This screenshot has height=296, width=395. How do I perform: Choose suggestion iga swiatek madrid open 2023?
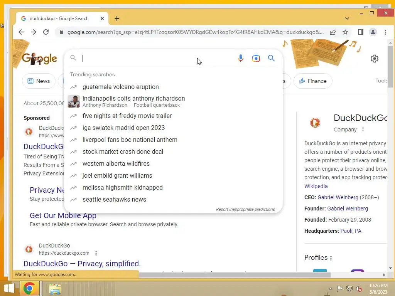pos(173,128)
